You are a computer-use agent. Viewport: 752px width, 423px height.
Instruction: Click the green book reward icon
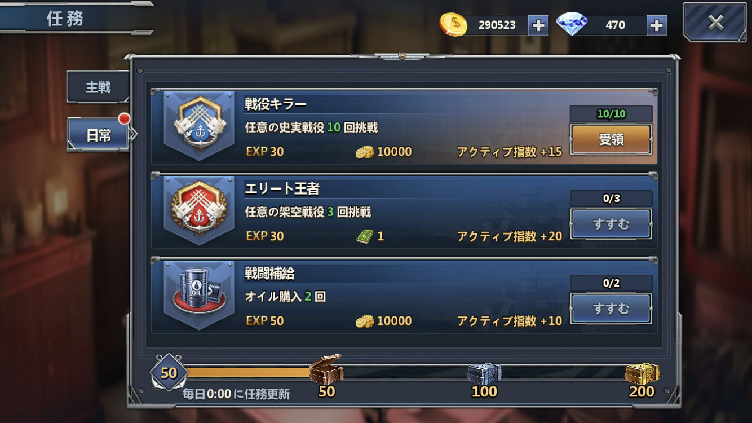365,236
